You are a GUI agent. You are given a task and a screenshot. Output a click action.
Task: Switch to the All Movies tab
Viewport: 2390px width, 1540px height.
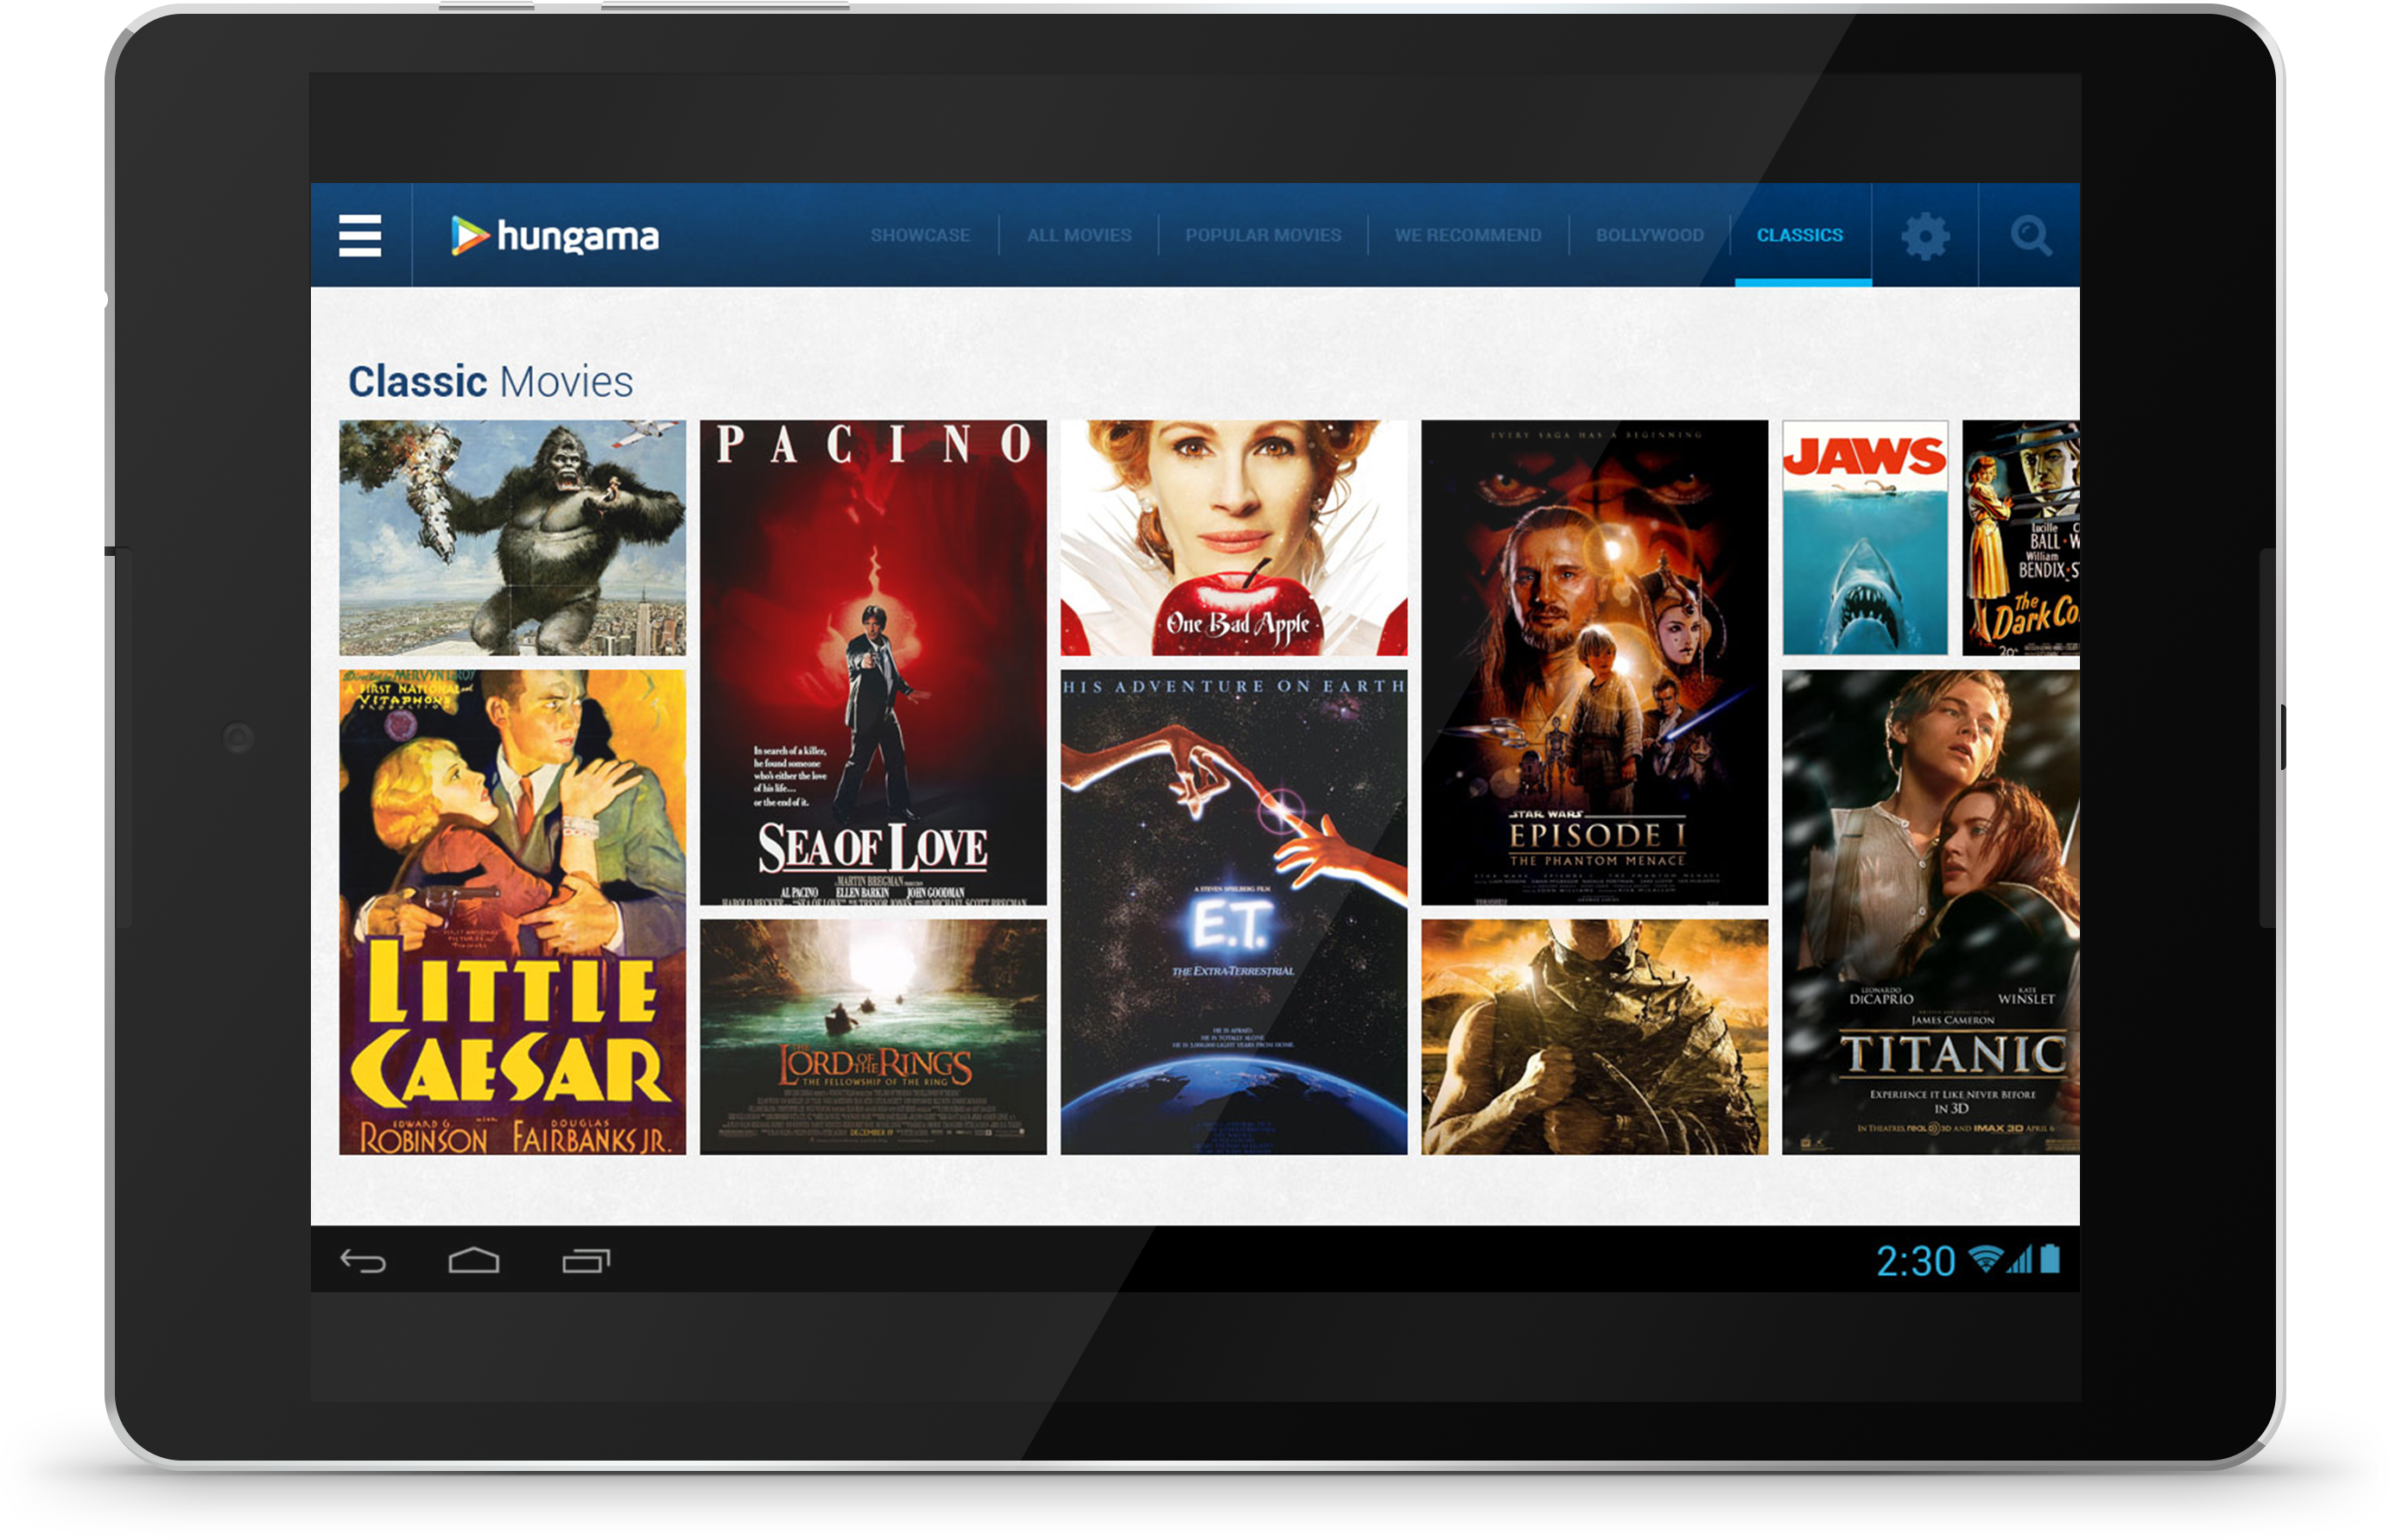click(1080, 235)
